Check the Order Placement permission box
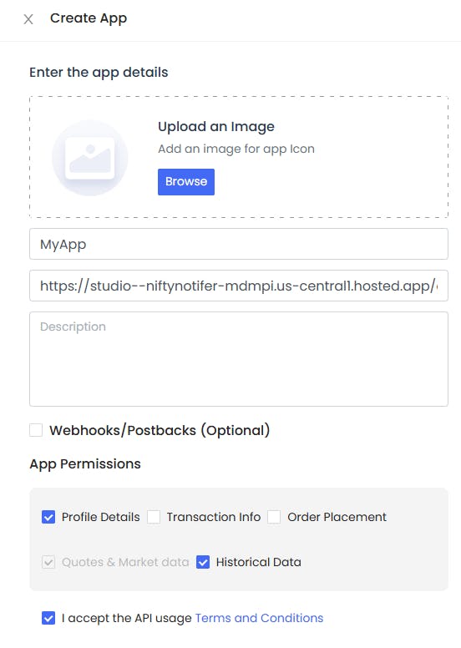 274,517
